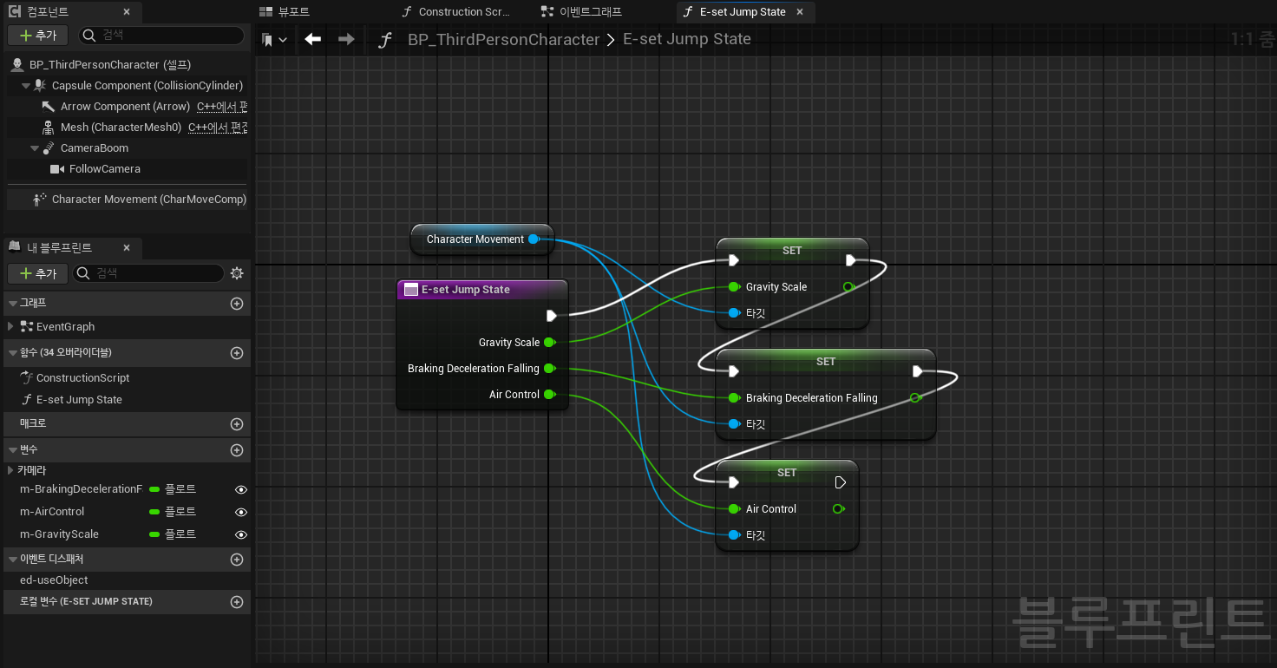Viewport: 1277px width, 668px height.
Task: Click the Character Movement node output pin
Action: point(534,239)
